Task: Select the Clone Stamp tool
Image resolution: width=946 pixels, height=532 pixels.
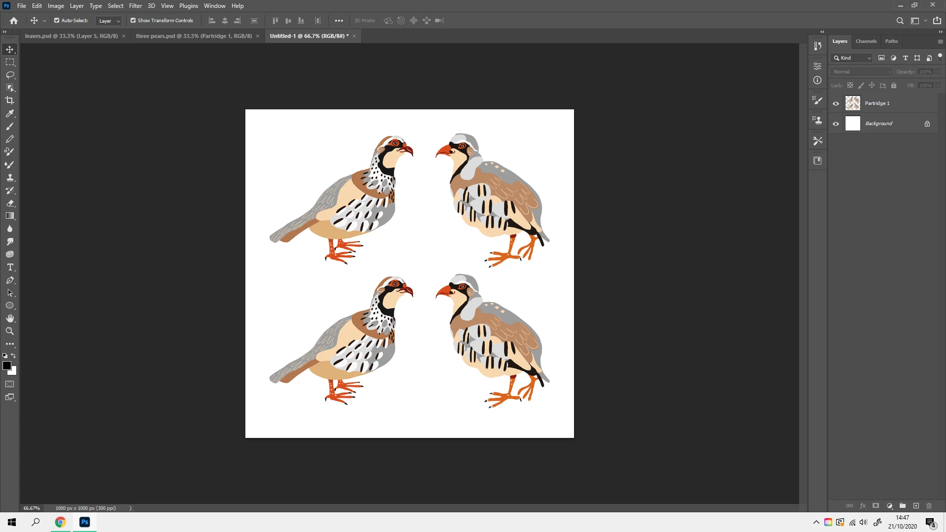Action: 10,177
